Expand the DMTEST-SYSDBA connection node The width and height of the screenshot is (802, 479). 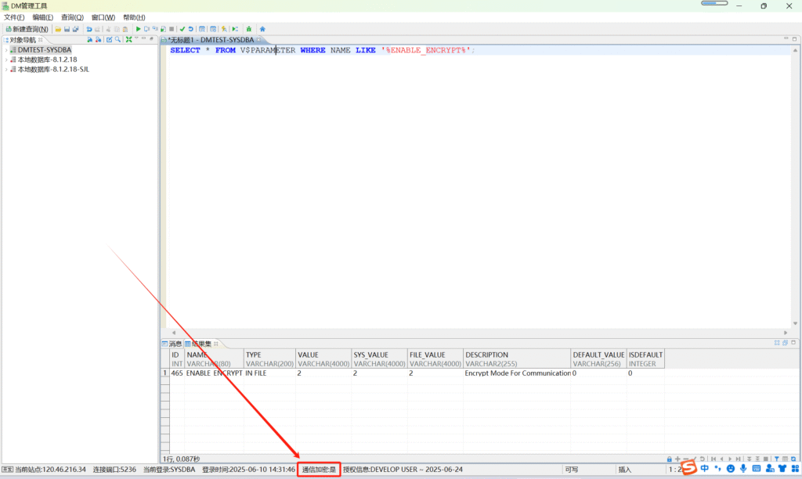click(5, 49)
